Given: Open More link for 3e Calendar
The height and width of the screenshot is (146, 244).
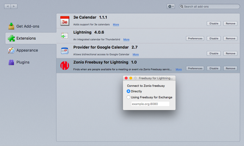Looking at the screenshot, I should [x=116, y=25].
